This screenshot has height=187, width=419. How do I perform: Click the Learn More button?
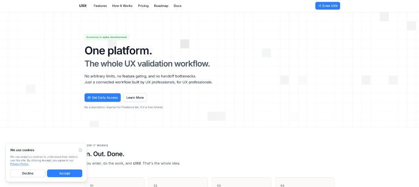click(x=135, y=98)
